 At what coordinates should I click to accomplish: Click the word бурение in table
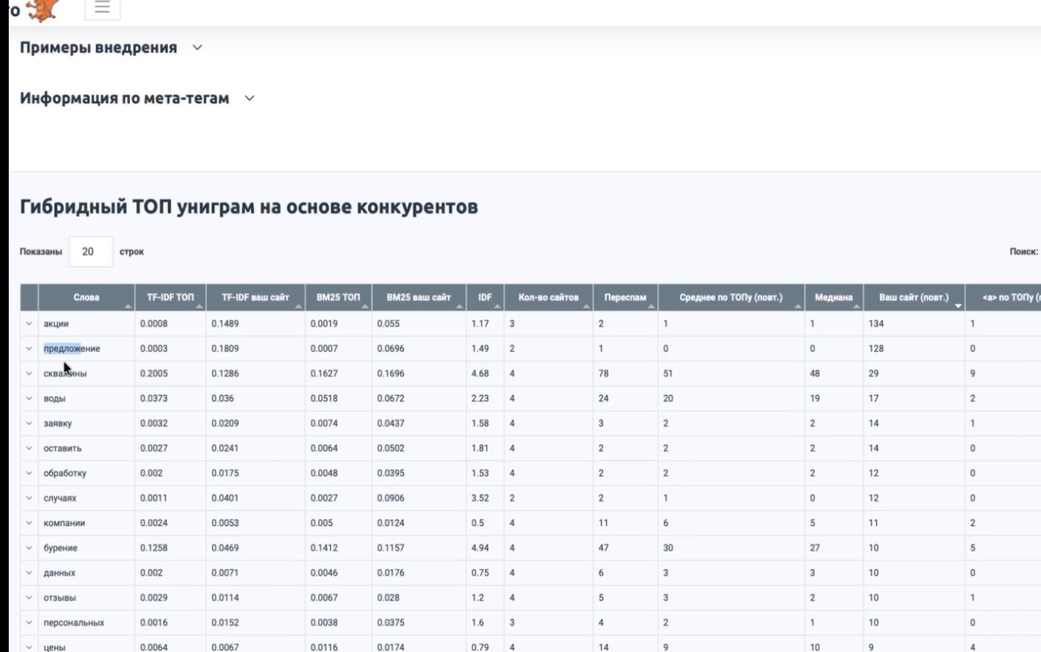[60, 548]
